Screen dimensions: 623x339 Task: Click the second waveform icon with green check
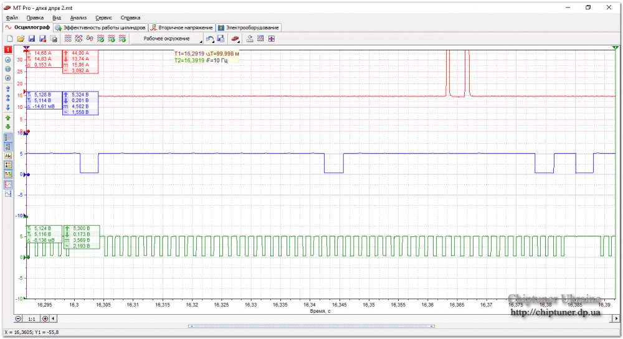pos(112,39)
